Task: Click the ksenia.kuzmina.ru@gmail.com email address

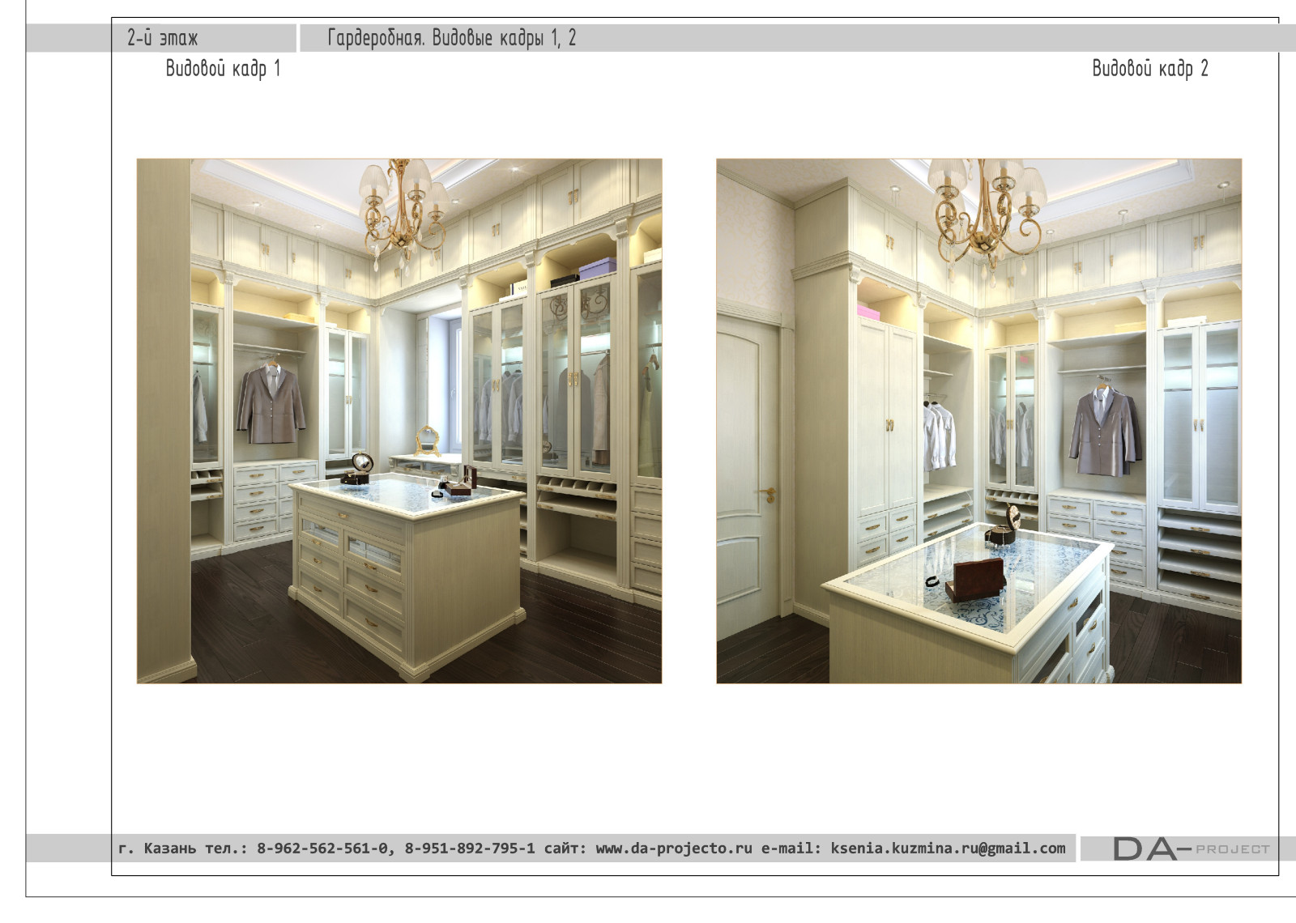Action: pos(947,849)
